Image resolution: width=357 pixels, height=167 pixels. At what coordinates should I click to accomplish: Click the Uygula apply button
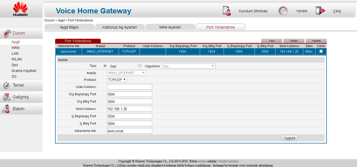pyautogui.click(x=290, y=138)
